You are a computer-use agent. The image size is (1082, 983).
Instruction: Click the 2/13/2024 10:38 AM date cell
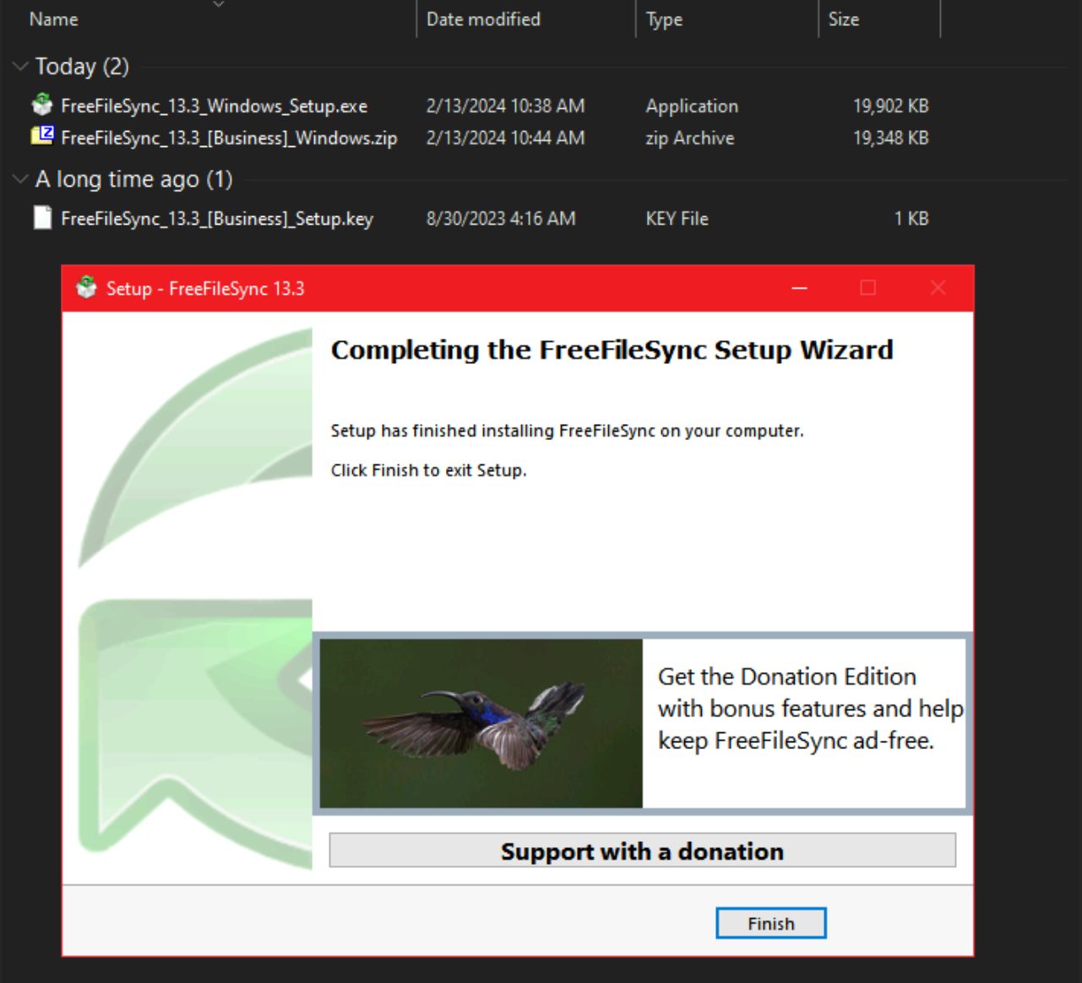click(505, 106)
